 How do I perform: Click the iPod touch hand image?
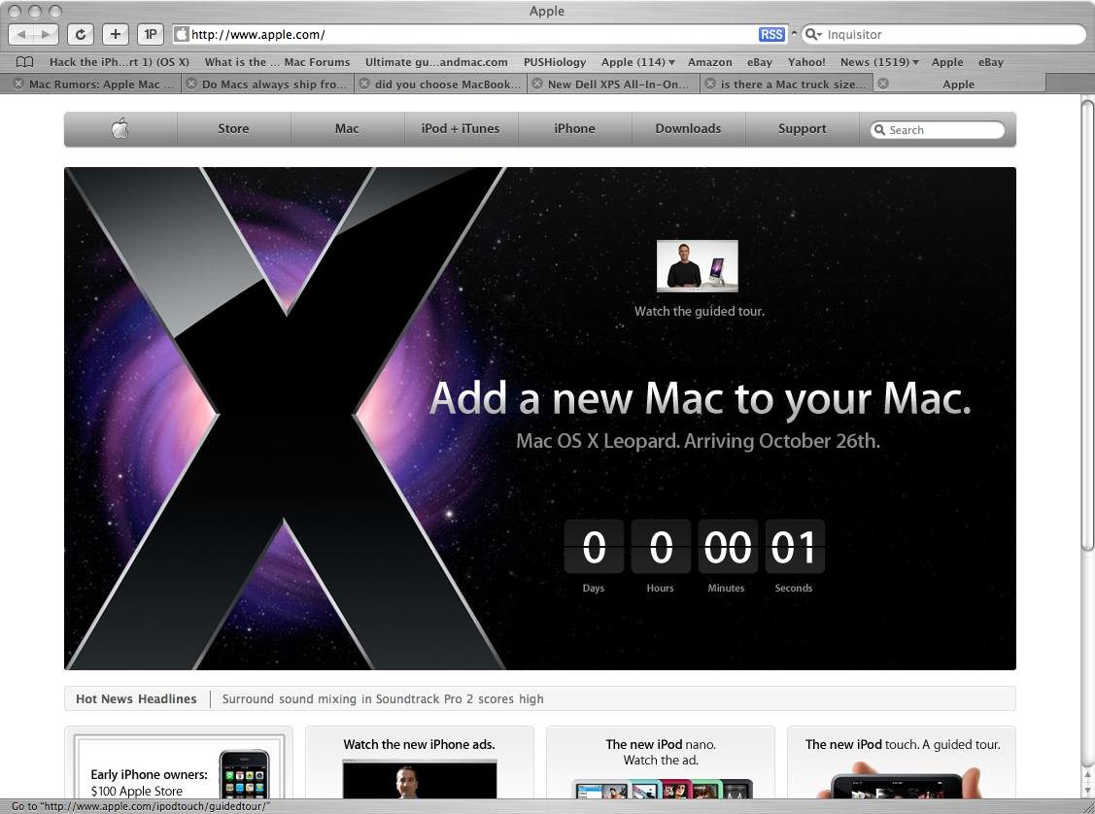pos(901,781)
